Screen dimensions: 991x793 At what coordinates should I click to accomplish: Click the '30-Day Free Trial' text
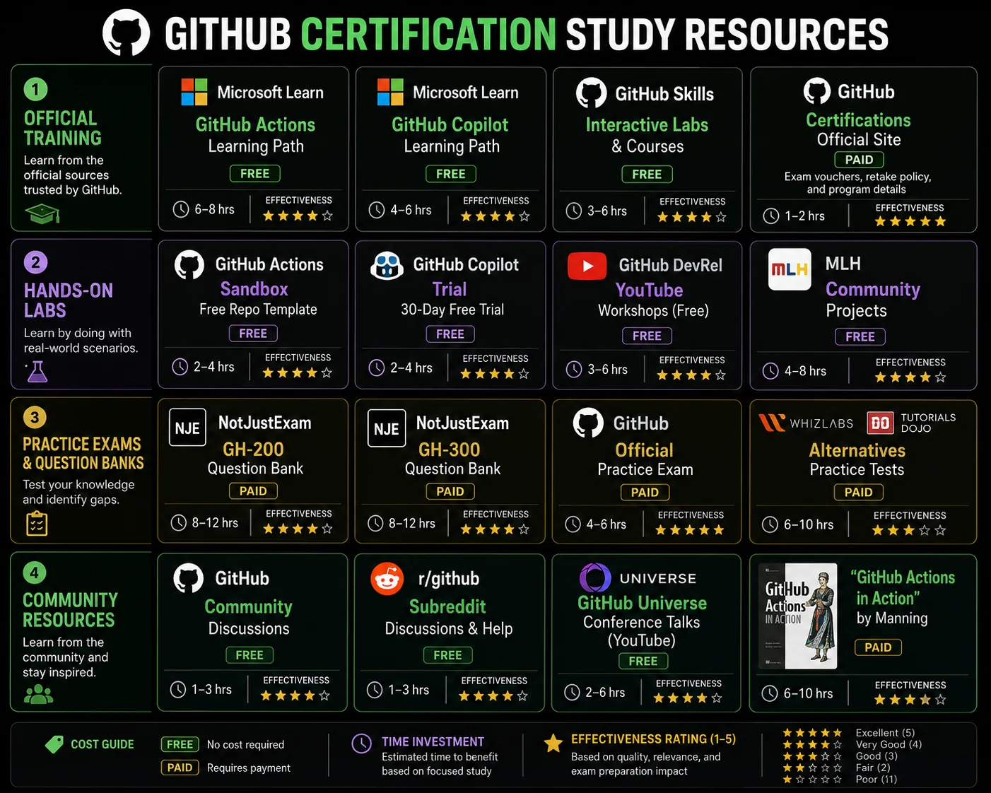tap(452, 310)
